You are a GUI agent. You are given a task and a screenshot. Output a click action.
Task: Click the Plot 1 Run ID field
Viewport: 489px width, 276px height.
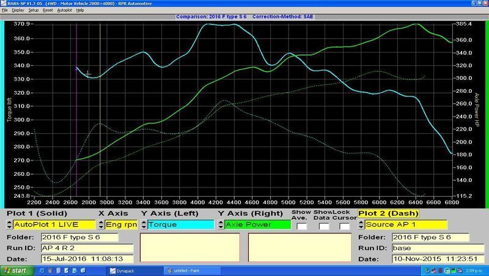pyautogui.click(x=88, y=248)
